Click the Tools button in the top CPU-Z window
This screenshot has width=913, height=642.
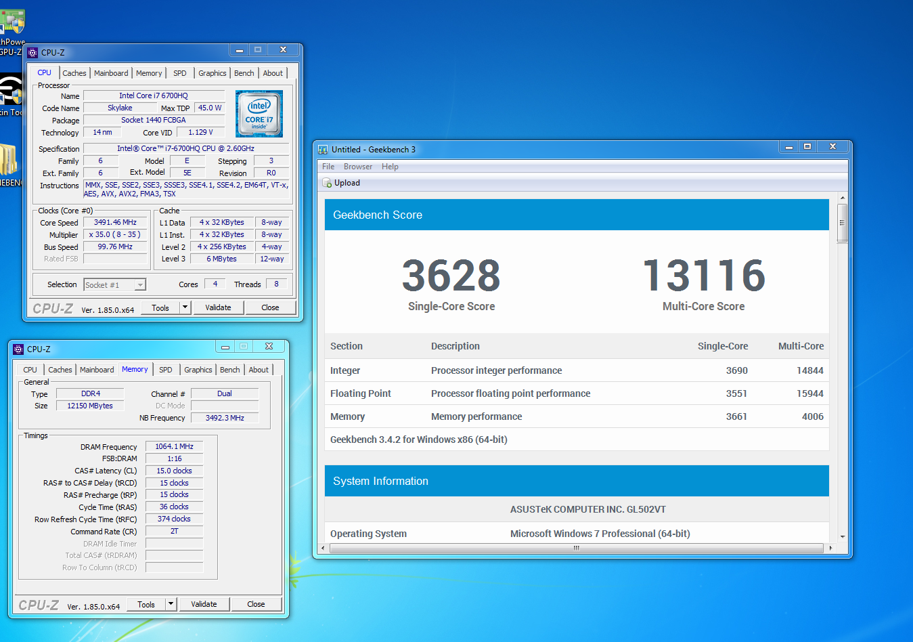tap(160, 307)
